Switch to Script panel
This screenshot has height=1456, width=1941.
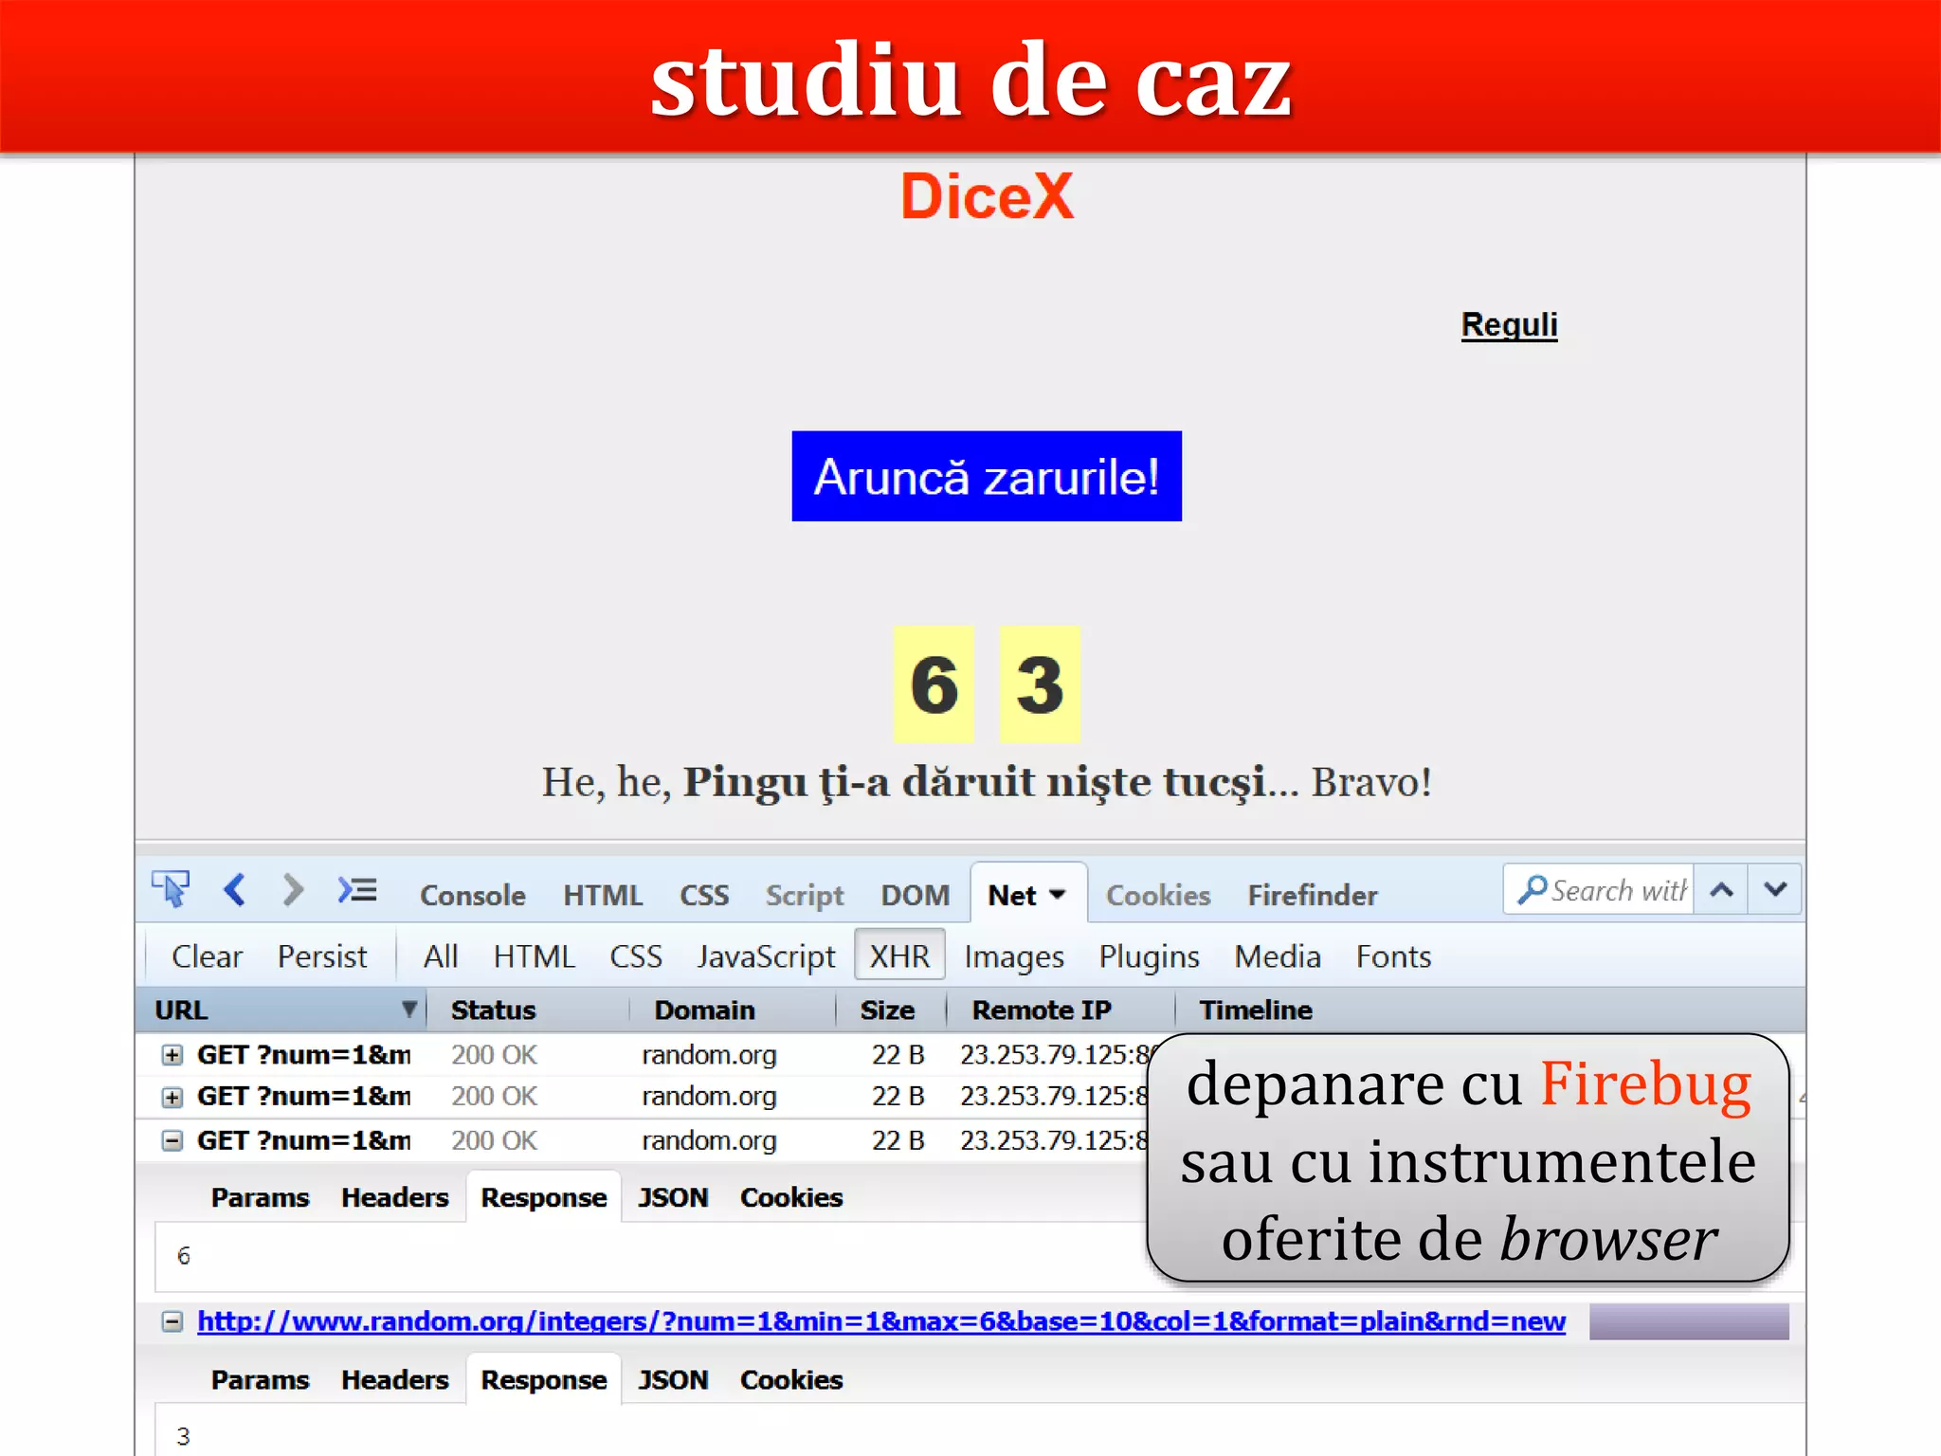click(x=805, y=895)
